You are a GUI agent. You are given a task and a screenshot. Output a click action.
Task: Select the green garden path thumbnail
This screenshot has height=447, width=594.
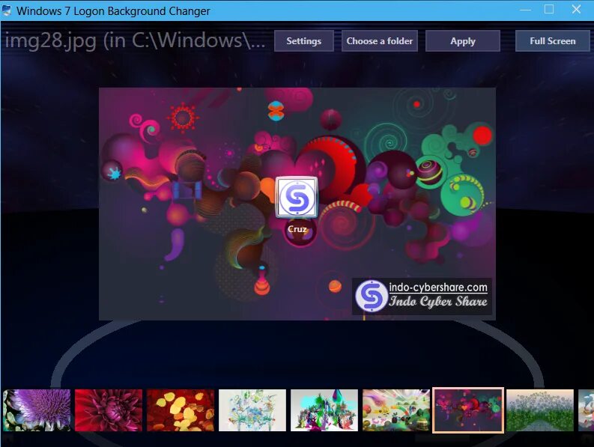540,410
